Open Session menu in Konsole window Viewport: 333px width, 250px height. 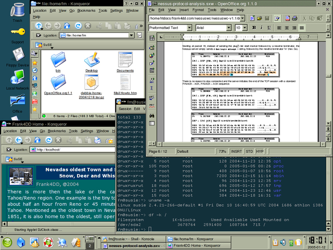coord(125,109)
